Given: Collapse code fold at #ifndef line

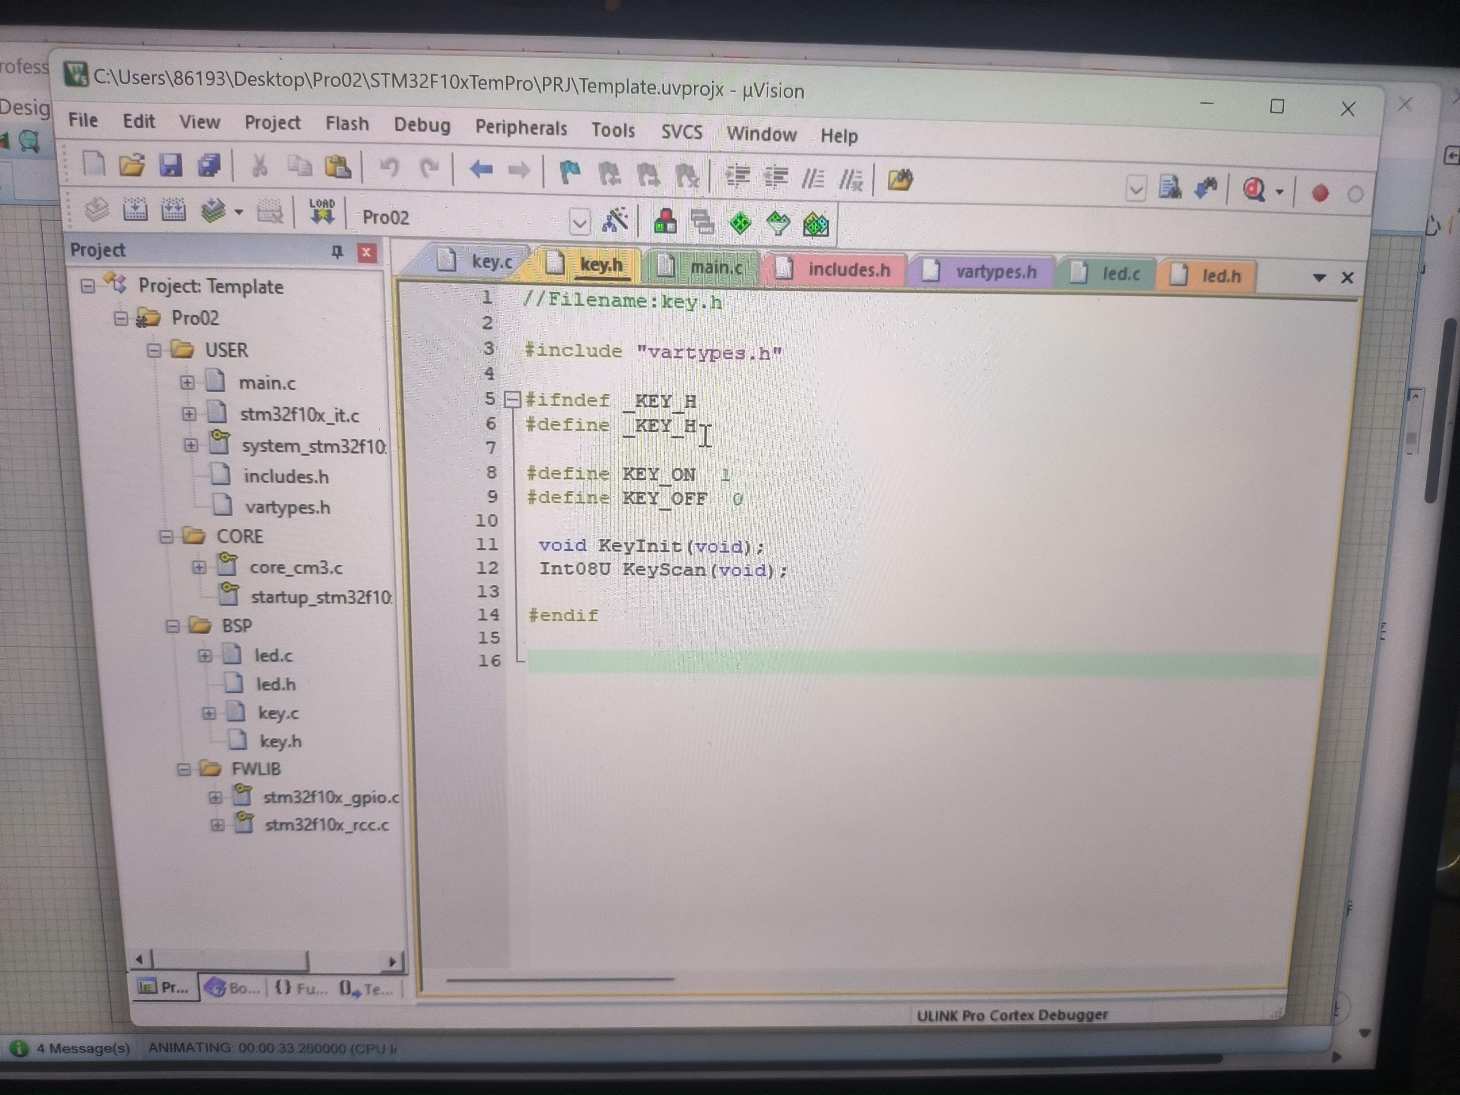Looking at the screenshot, I should tap(512, 399).
